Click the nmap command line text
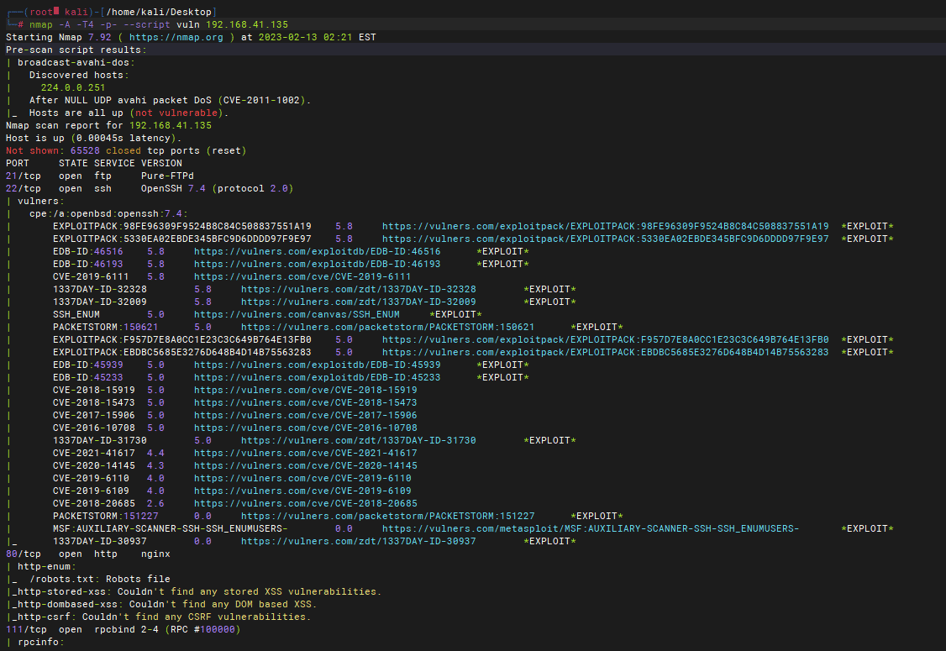The height and width of the screenshot is (651, 946). pyautogui.click(x=159, y=24)
